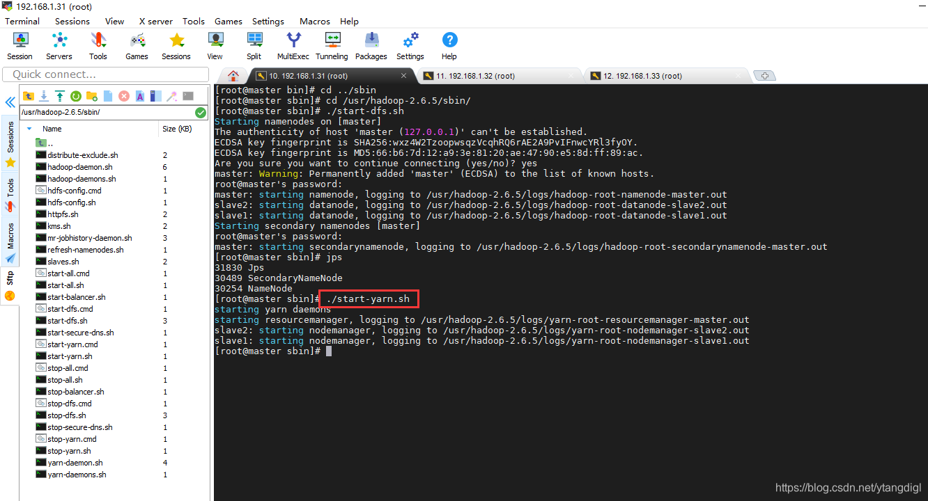Screen dimensions: 928x501
Task: Open the Tools menu
Action: [x=194, y=21]
